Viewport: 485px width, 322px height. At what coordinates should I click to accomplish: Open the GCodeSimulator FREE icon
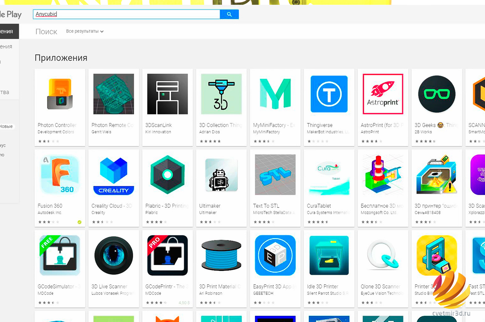pos(60,255)
